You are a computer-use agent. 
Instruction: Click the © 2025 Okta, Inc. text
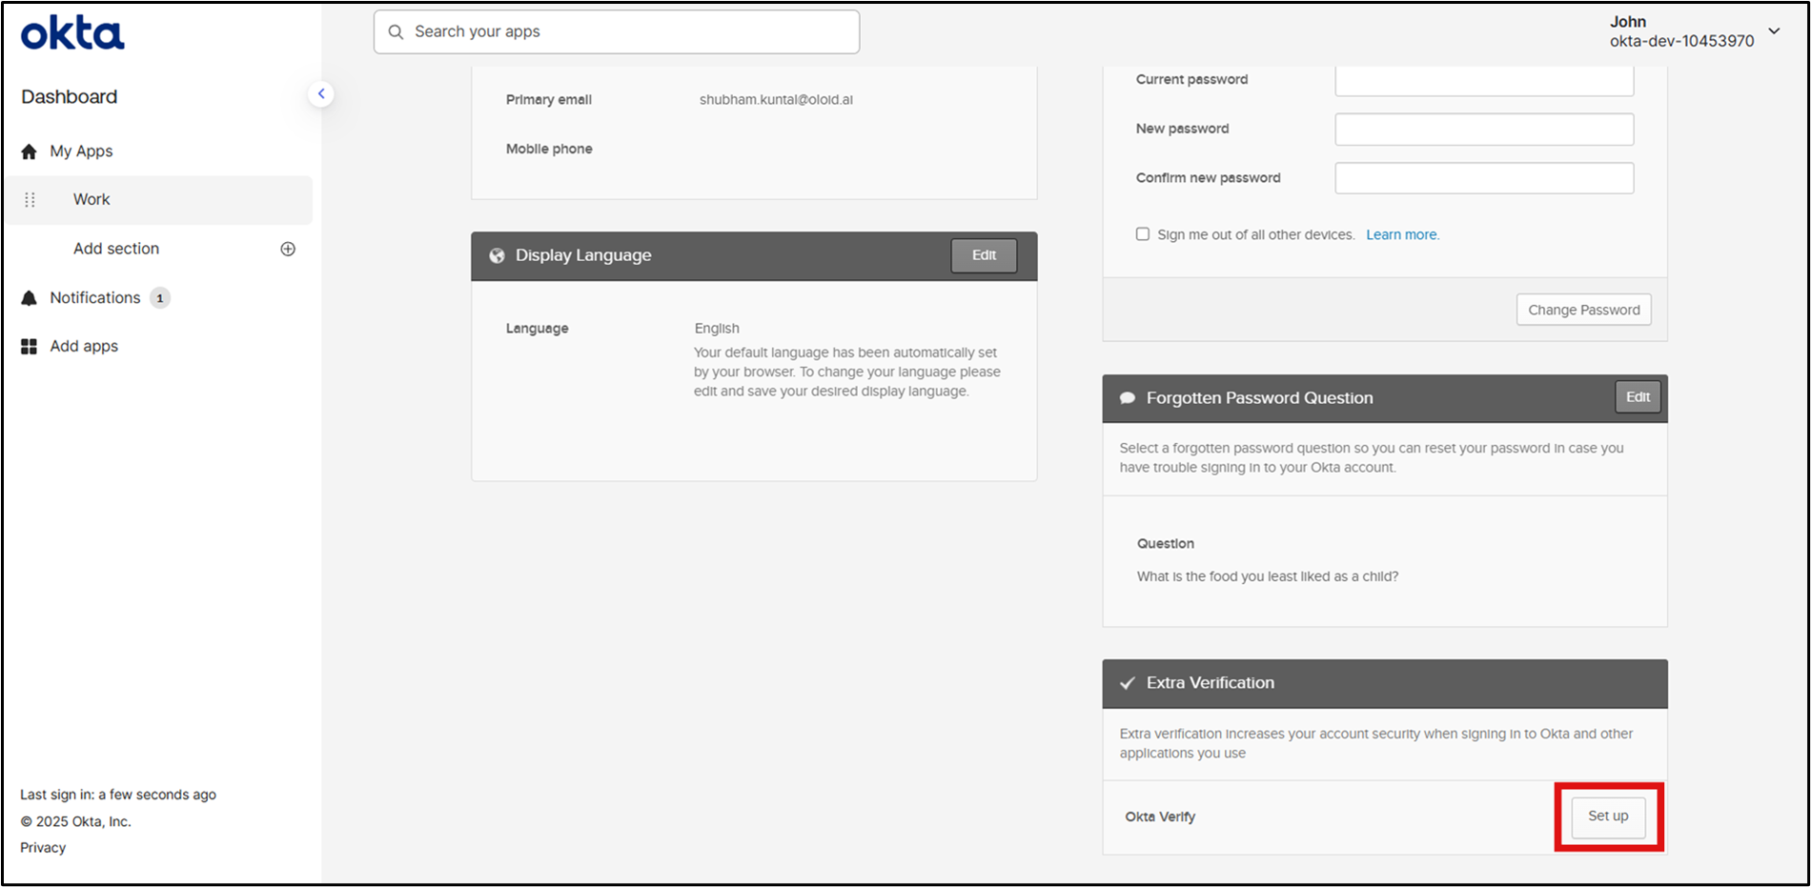[x=76, y=821]
